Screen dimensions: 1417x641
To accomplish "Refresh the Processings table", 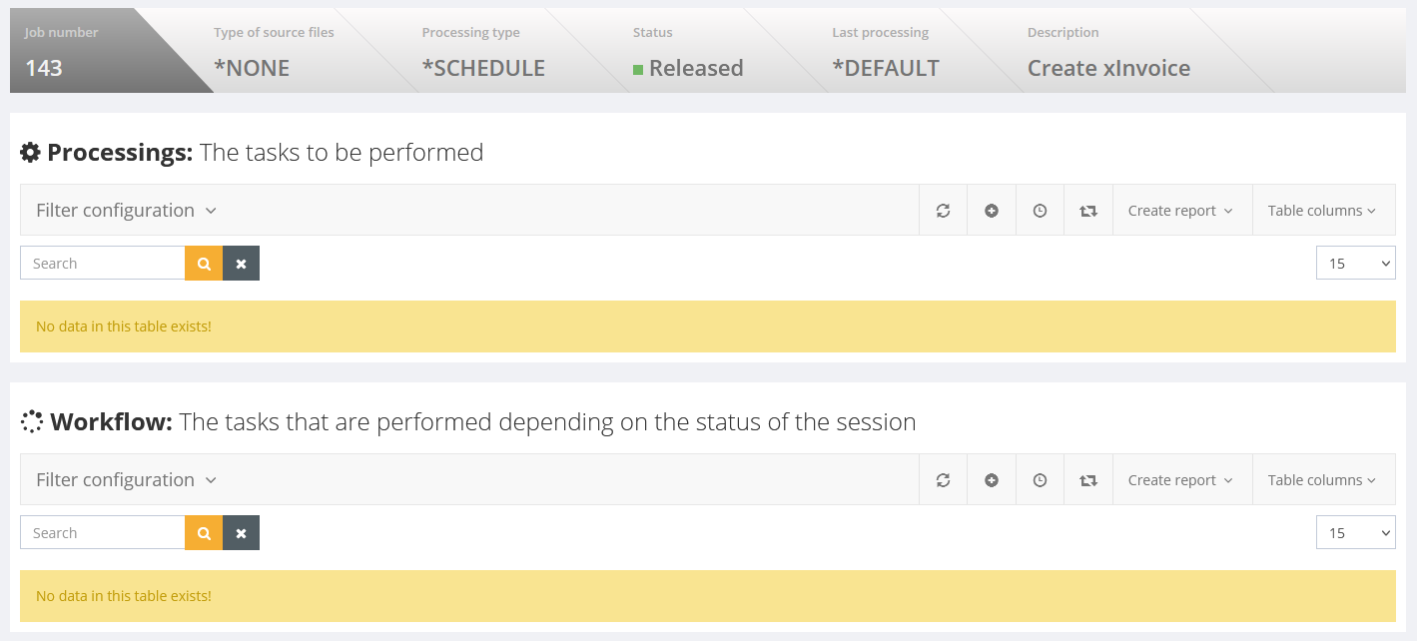I will coord(943,211).
